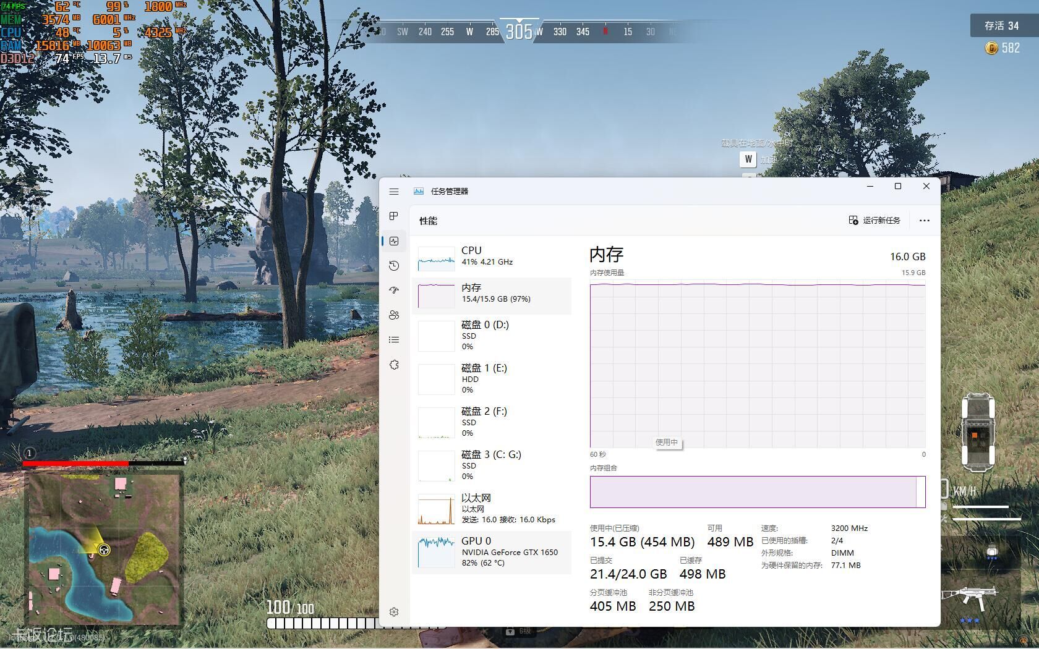
Task: Click the 16.0 GB total memory label
Action: 908,257
